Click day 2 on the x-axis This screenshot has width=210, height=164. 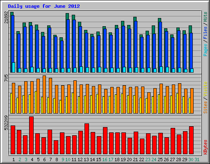(x=20, y=159)
